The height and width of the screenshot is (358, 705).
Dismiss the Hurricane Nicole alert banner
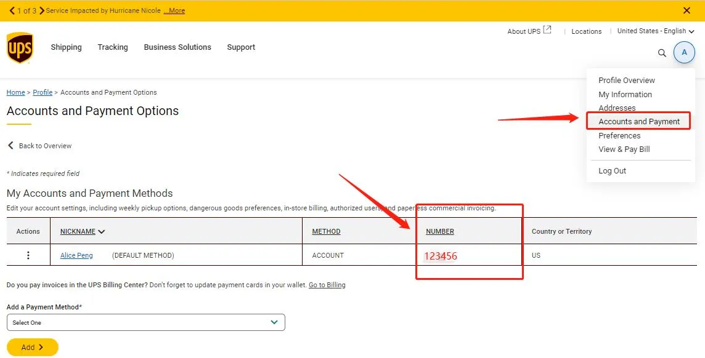pyautogui.click(x=687, y=10)
